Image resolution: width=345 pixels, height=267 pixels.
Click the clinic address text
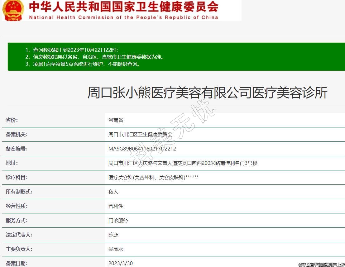click(x=183, y=163)
